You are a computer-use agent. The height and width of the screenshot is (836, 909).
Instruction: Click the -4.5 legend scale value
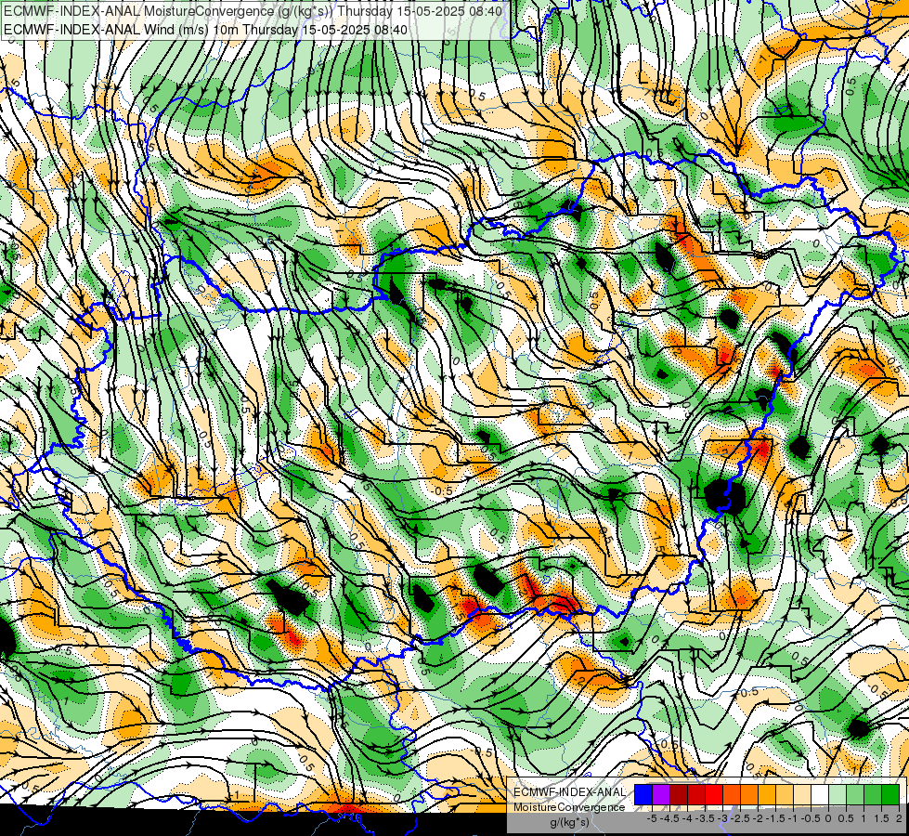(x=669, y=818)
